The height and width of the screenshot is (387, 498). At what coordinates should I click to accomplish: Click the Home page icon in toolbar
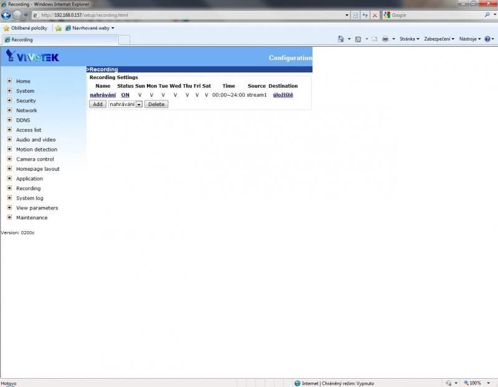pyautogui.click(x=341, y=39)
